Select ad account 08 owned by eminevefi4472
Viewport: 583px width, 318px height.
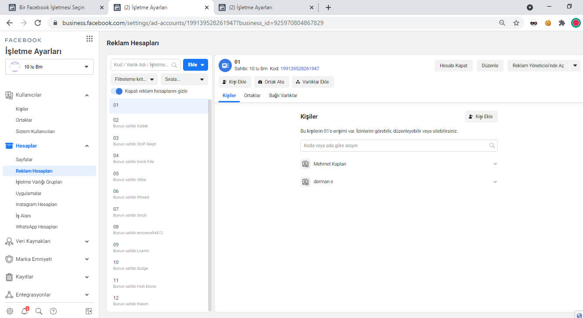pyautogui.click(x=159, y=229)
